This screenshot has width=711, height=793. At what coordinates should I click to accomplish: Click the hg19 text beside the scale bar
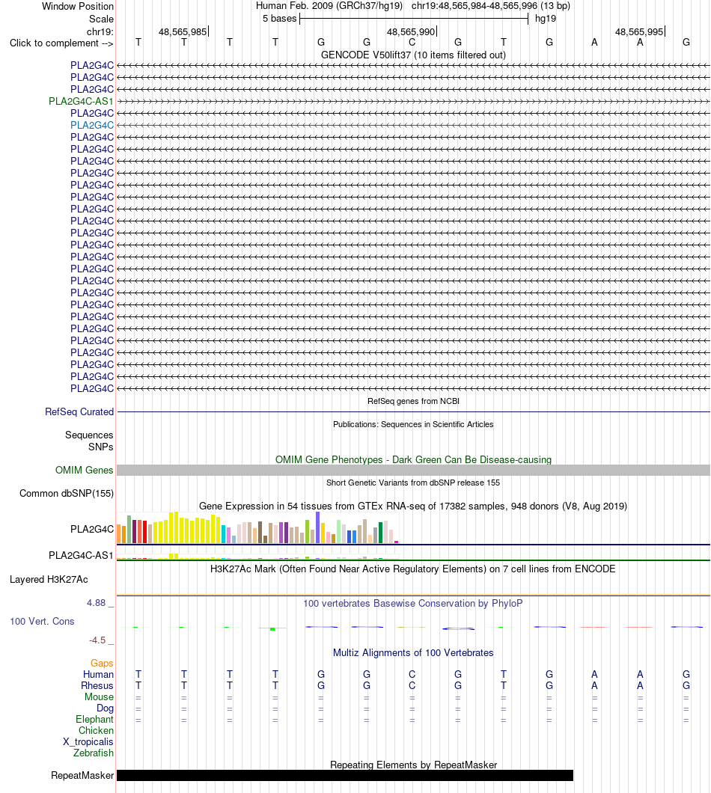546,18
